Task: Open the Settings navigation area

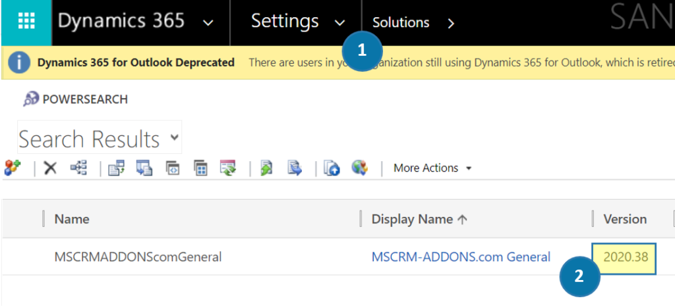Action: tap(285, 22)
